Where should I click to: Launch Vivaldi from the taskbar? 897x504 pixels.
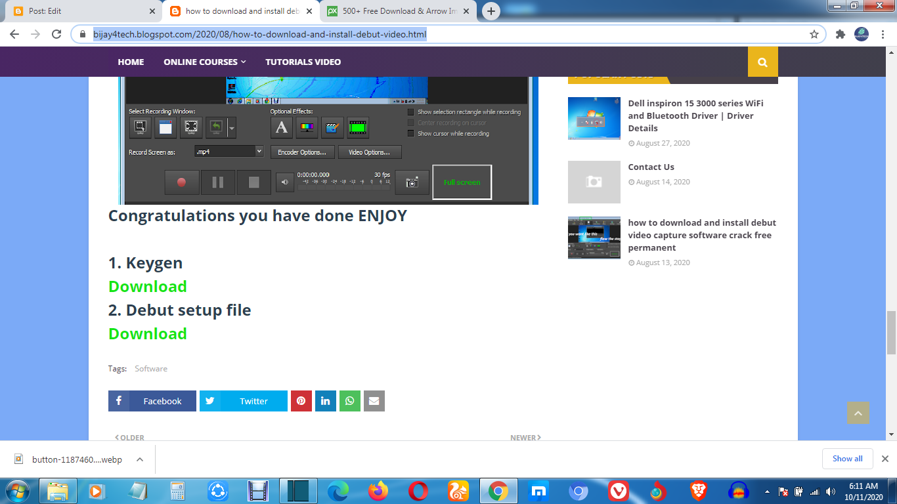(618, 491)
